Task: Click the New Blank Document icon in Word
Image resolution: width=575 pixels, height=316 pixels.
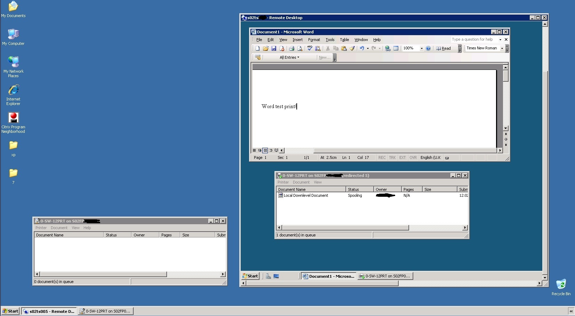Action: coord(257,48)
